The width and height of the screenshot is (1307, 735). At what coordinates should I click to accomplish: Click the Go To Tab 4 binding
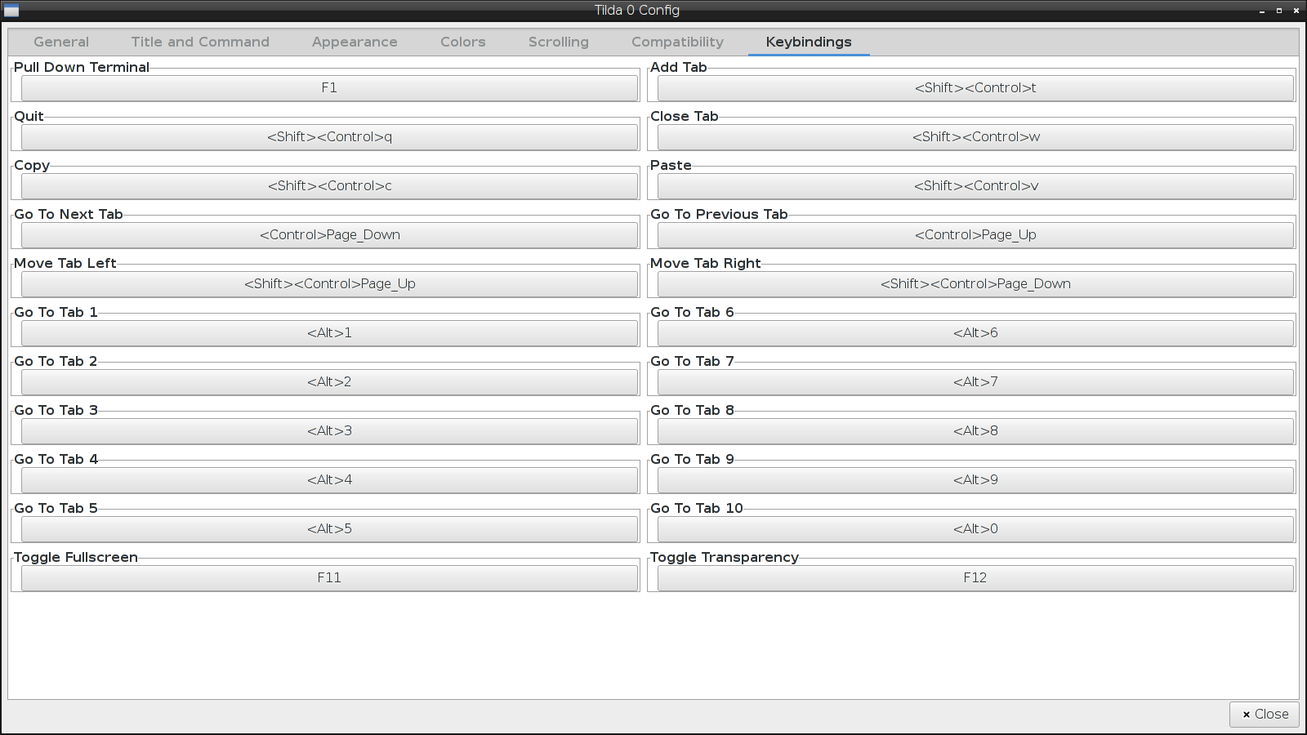(329, 480)
